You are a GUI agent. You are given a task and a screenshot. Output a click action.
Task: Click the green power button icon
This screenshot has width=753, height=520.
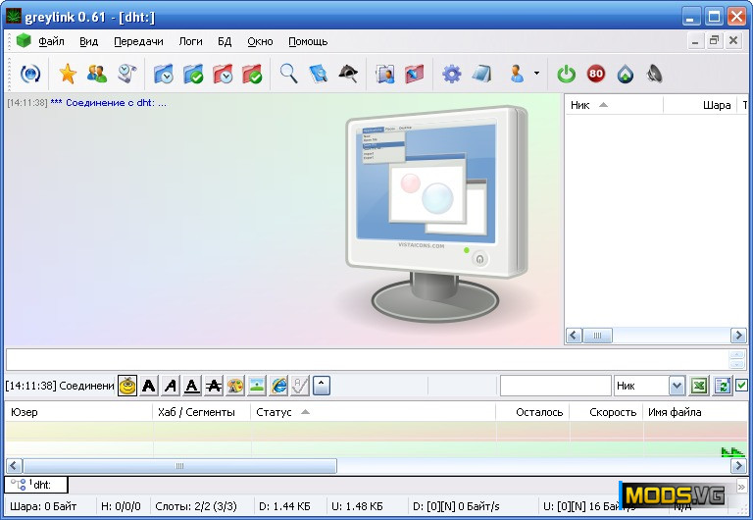click(567, 74)
